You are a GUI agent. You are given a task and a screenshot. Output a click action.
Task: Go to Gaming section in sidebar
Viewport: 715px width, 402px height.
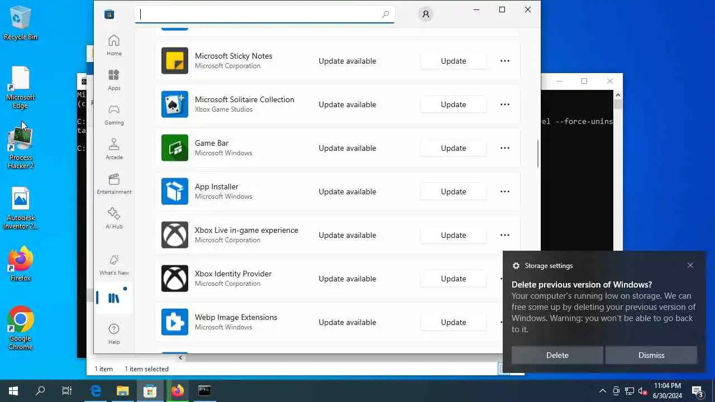114,114
